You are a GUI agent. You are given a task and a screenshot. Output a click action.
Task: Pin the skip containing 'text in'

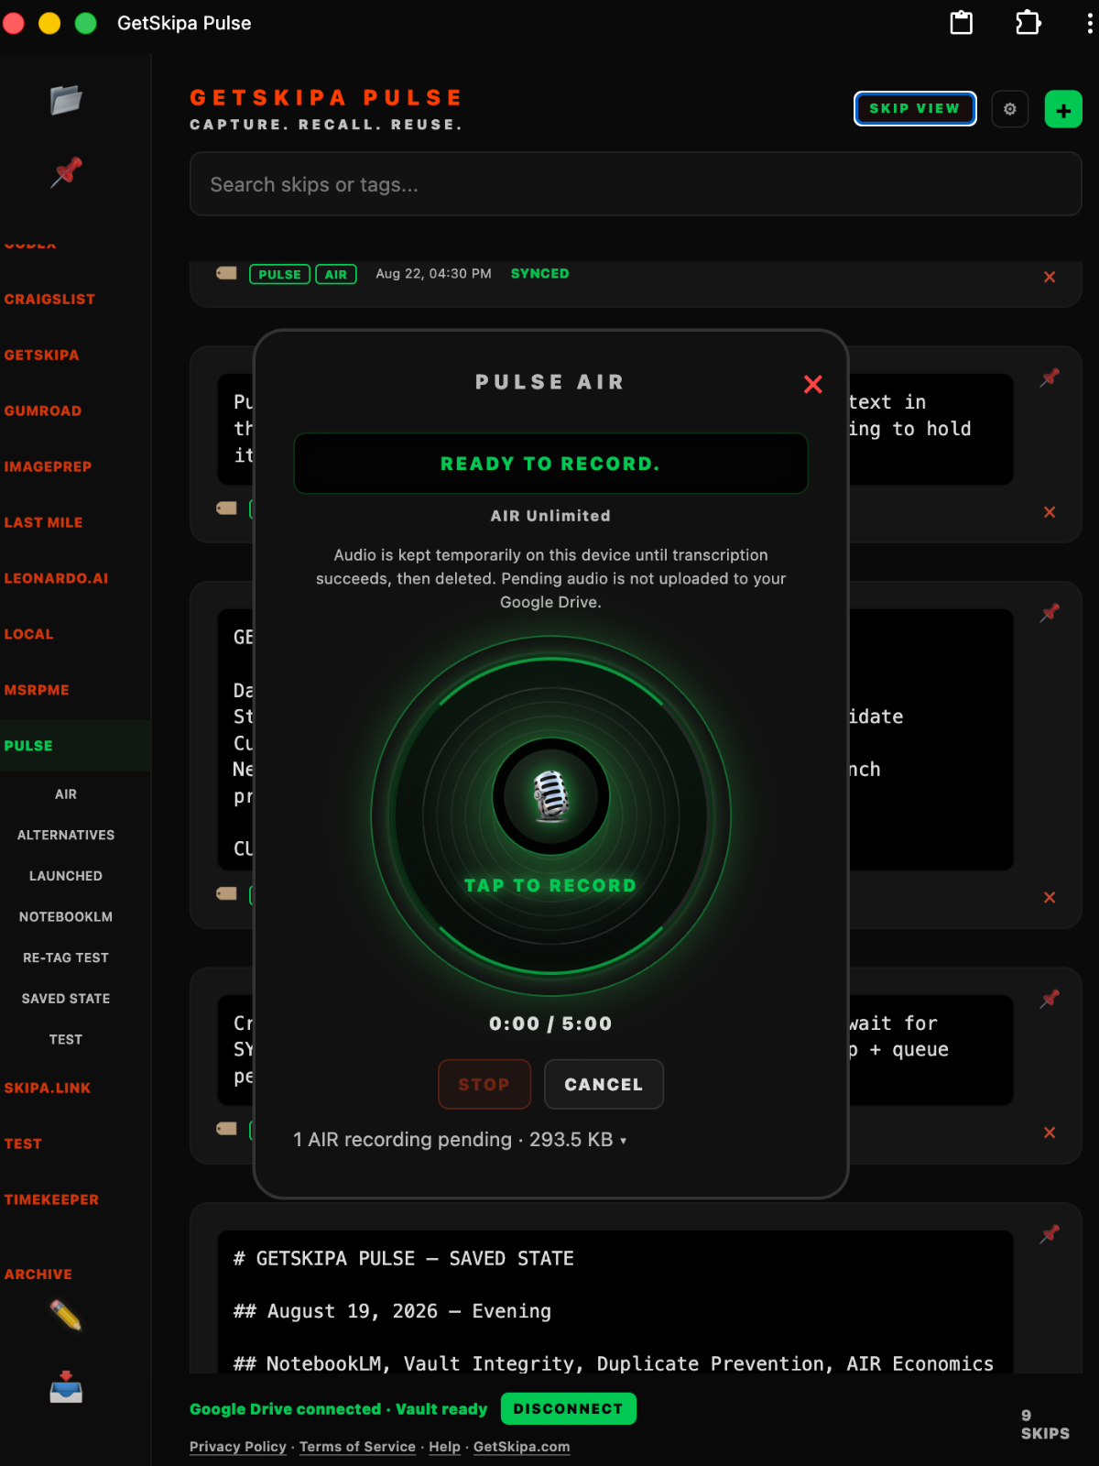(1050, 377)
